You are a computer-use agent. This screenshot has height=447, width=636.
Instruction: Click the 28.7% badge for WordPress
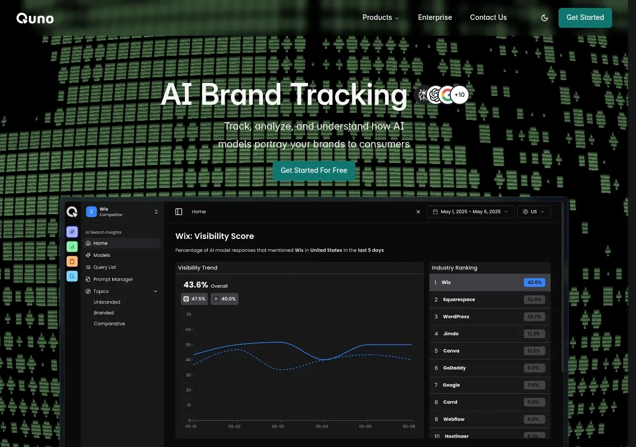[x=534, y=317]
